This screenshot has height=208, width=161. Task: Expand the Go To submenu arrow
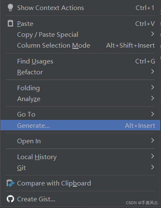[x=153, y=114]
